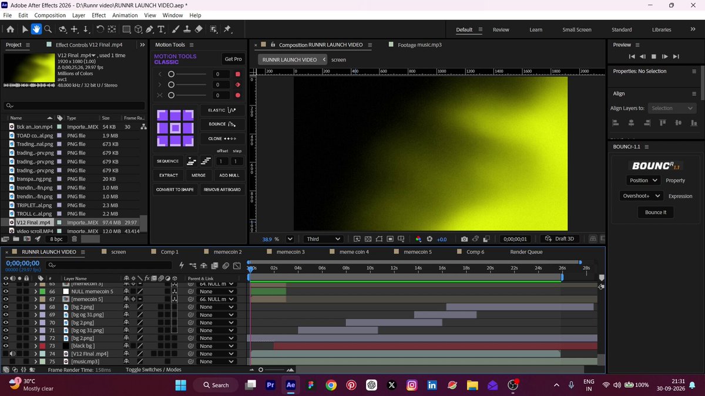The height and width of the screenshot is (396, 705).
Task: Open the Position dropdown in BOUNCr panel
Action: pos(642,181)
